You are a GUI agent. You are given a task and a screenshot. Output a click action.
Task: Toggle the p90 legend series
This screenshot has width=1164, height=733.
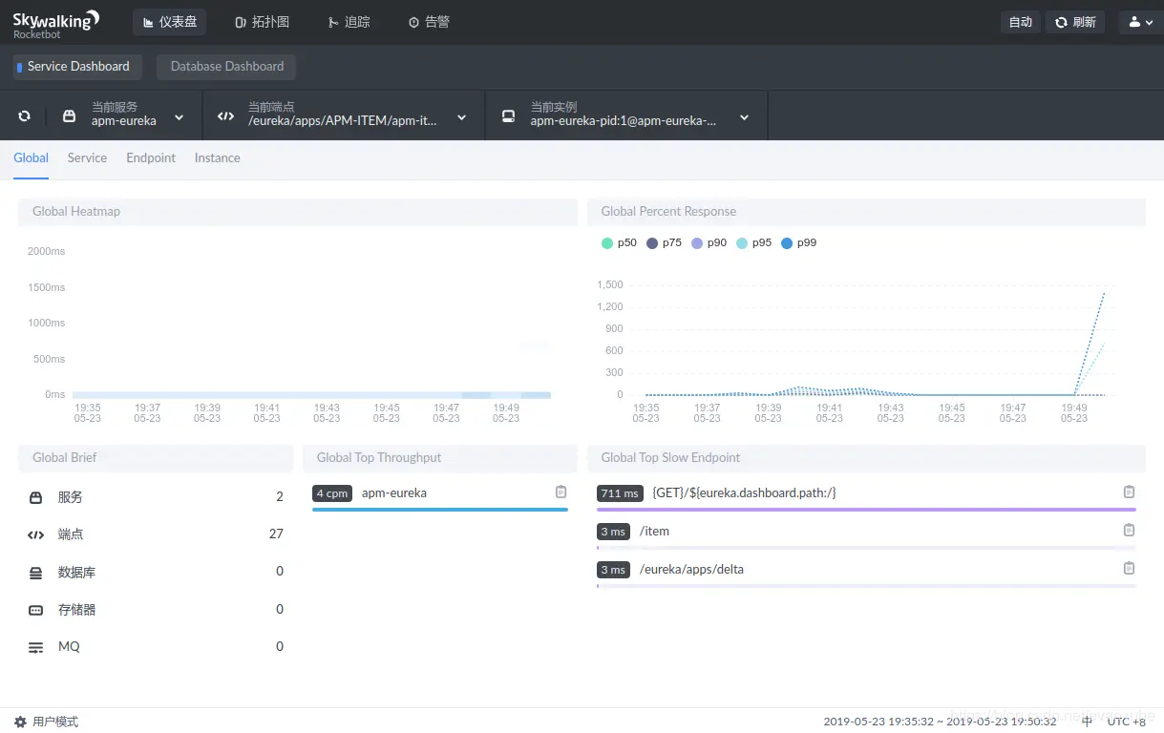(x=709, y=243)
